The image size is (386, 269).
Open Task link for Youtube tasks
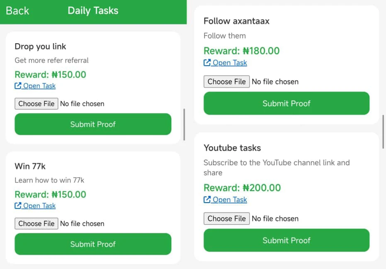coord(230,200)
